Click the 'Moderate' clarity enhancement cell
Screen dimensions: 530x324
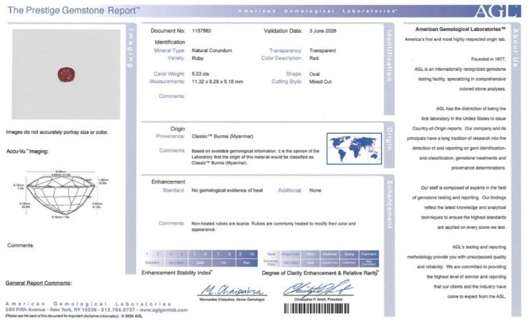(329, 254)
